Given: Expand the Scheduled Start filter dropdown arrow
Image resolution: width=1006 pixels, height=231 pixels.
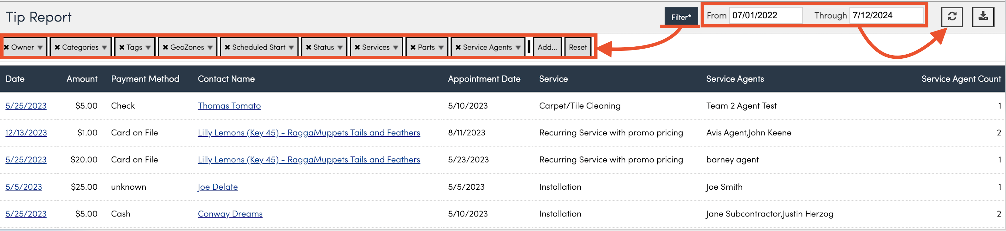Looking at the screenshot, I should 291,47.
